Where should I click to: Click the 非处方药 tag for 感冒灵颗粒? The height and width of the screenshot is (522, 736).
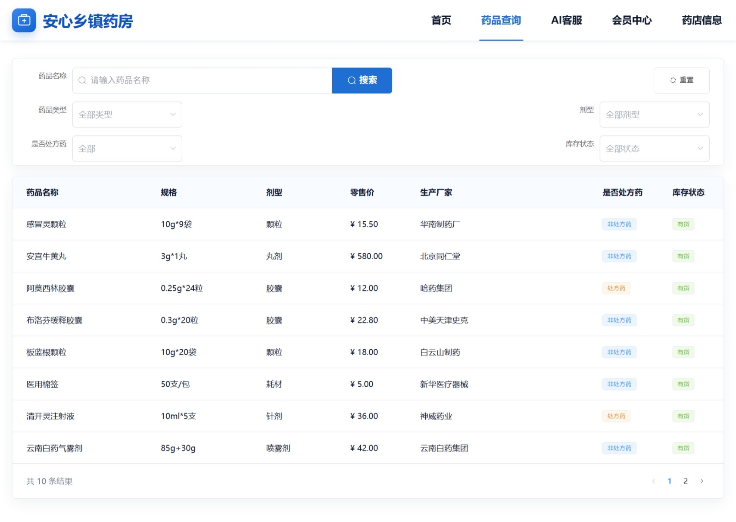619,224
